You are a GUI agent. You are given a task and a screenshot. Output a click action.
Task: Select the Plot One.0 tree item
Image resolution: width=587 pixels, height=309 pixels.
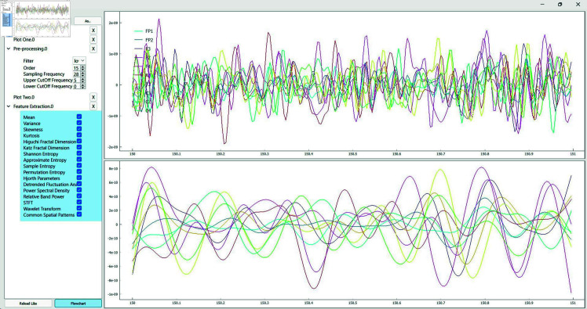click(x=24, y=40)
